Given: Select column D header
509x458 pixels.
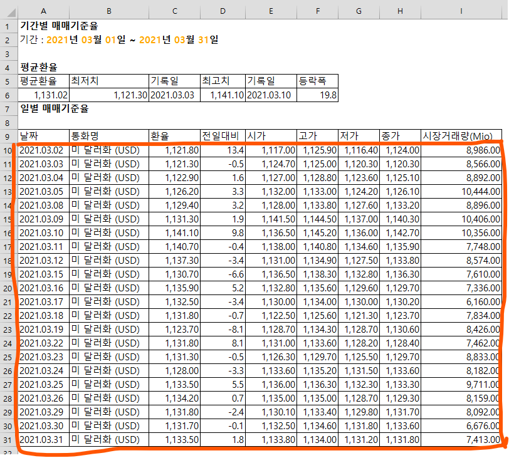Looking at the screenshot, I should pos(223,11).
